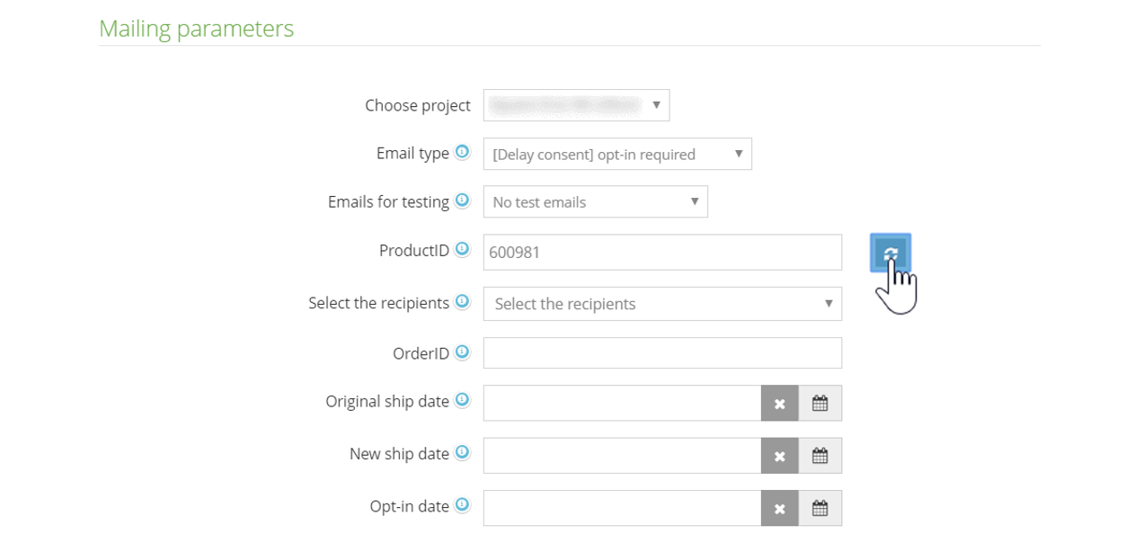View info icon beside Select the recipients
The image size is (1135, 543).
tap(462, 302)
